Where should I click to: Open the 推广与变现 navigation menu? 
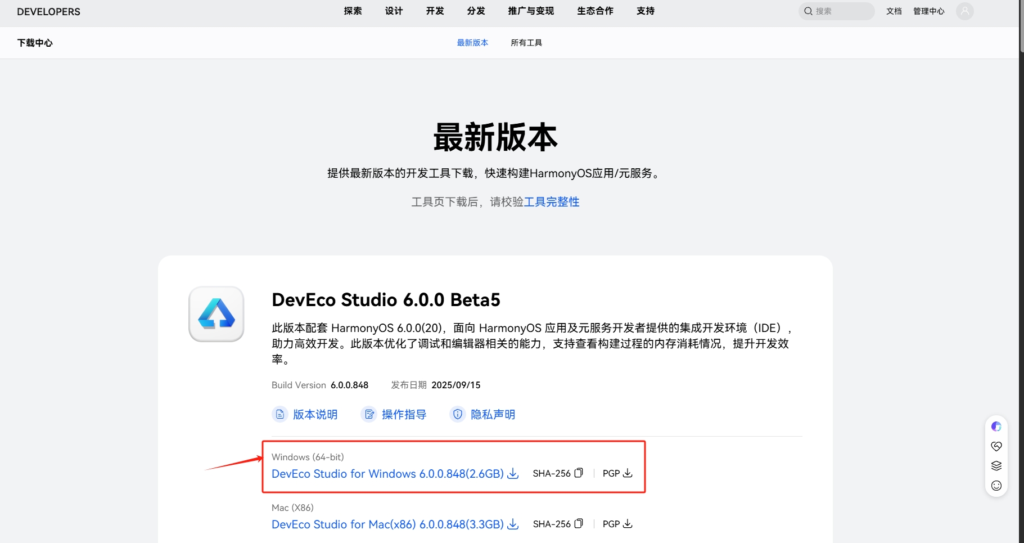point(530,11)
